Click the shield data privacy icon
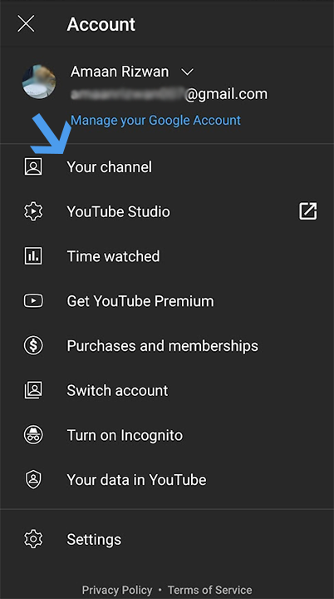This screenshot has width=334, height=599. click(33, 479)
